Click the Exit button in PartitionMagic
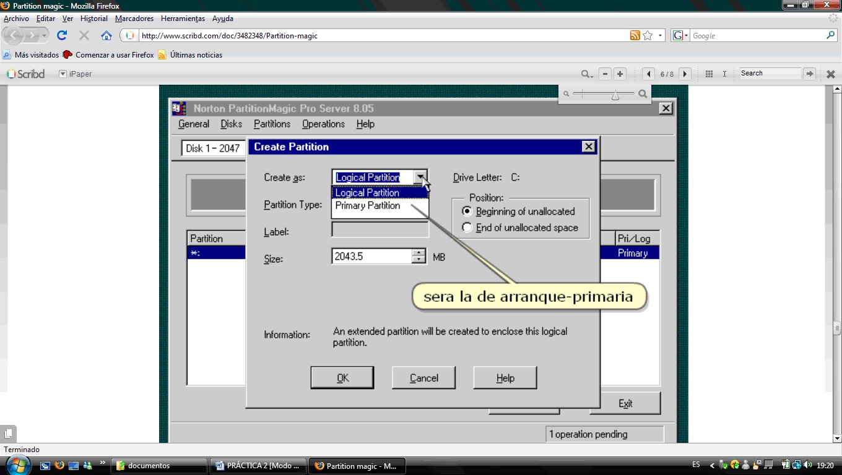Screen dimensions: 842x475 (625, 403)
